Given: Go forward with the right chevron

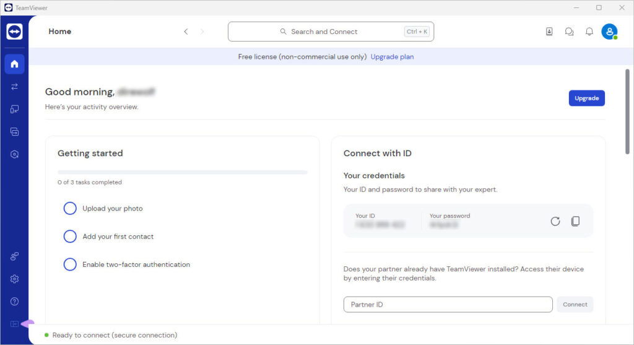Looking at the screenshot, I should click(x=202, y=32).
